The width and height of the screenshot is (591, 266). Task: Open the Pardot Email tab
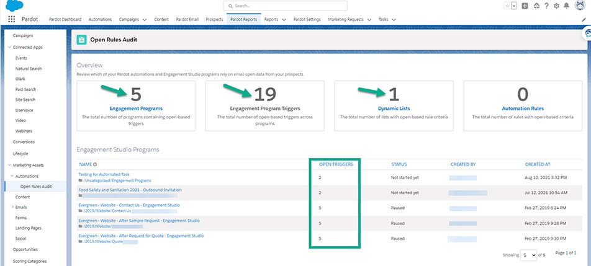pos(187,20)
